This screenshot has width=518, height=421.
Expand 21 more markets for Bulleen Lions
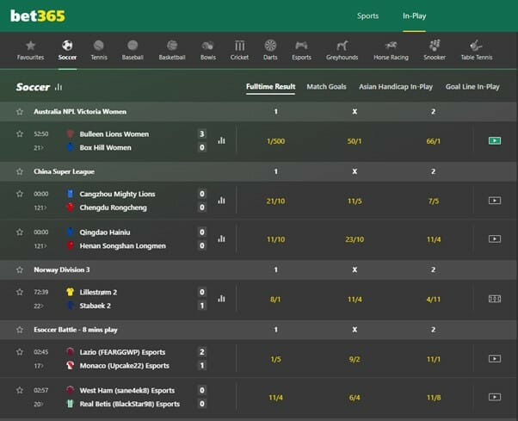pyautogui.click(x=39, y=148)
